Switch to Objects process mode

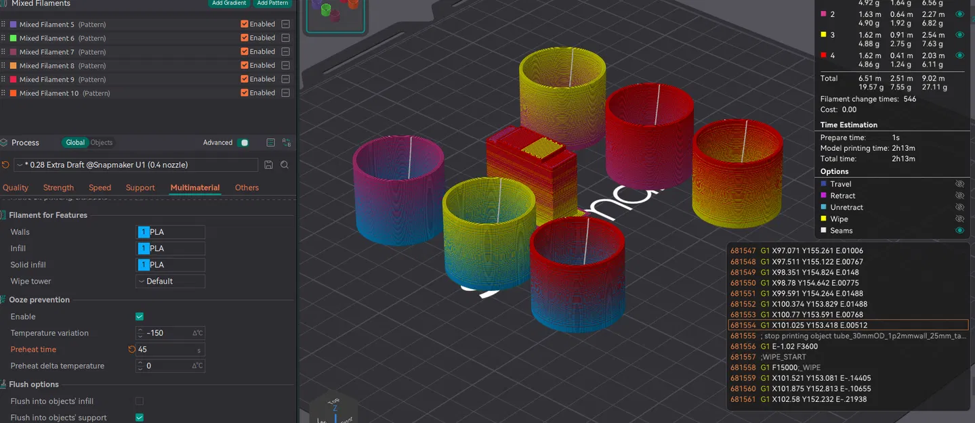(x=102, y=143)
